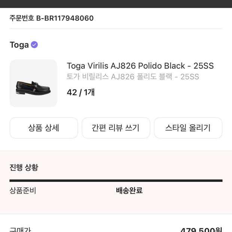The image size is (232, 232).
Task: Tap the 구매가 purchase price label
Action: [x=21, y=229]
